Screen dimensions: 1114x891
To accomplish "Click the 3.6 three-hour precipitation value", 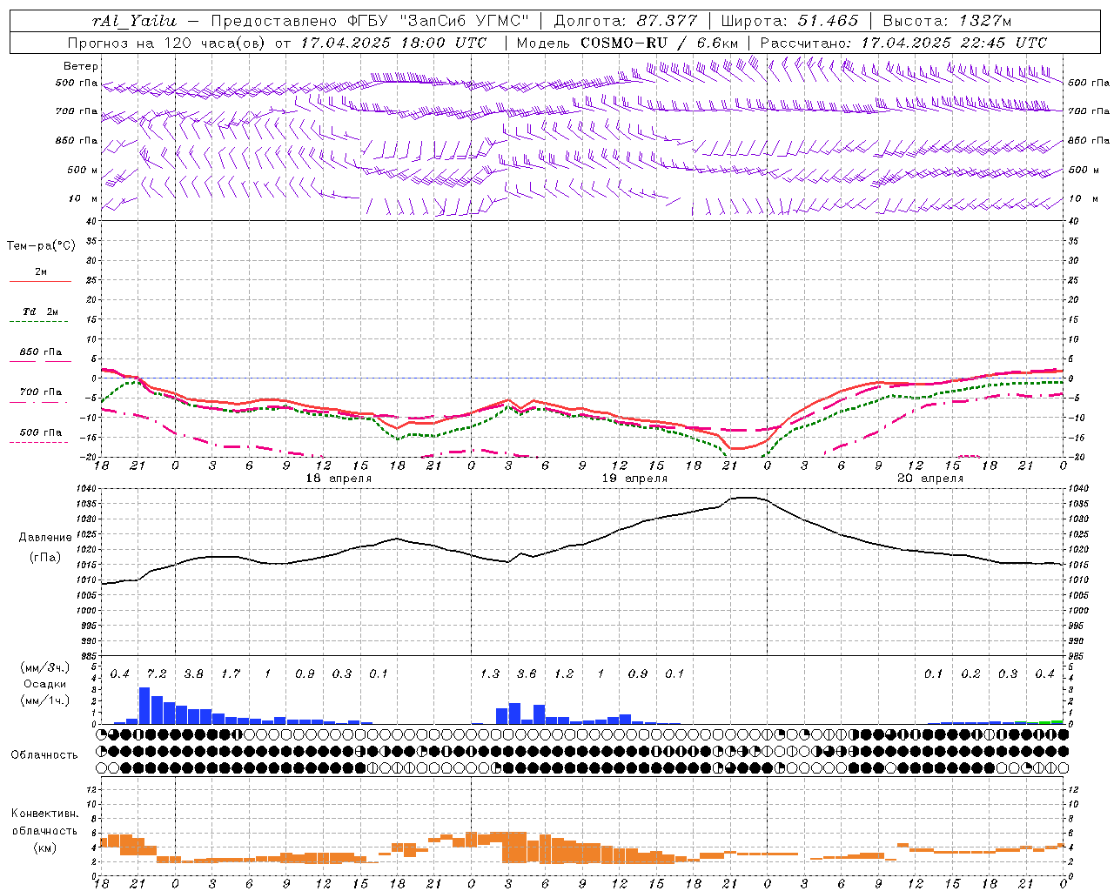I will 527,674.
